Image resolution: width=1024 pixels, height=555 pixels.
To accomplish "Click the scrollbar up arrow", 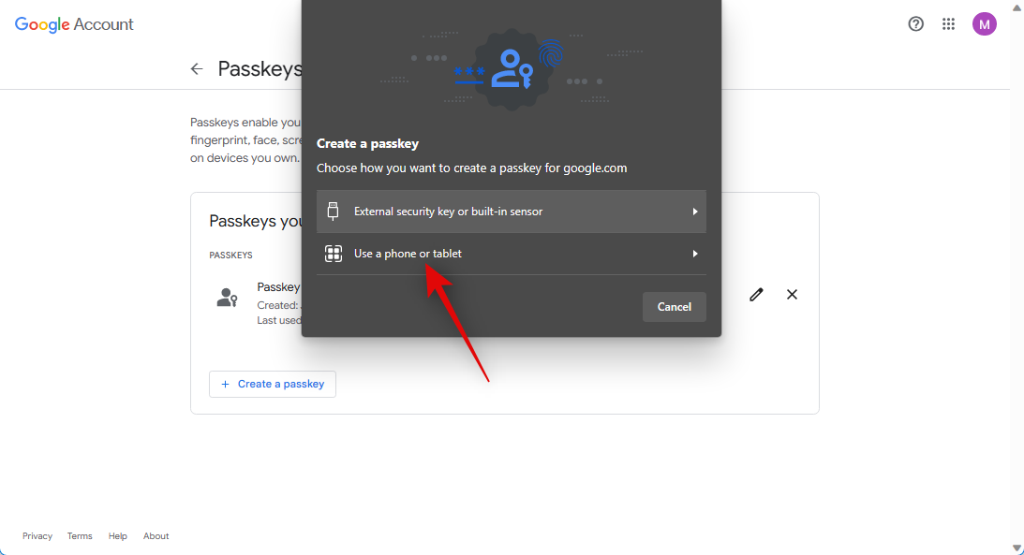I will coord(1017,7).
